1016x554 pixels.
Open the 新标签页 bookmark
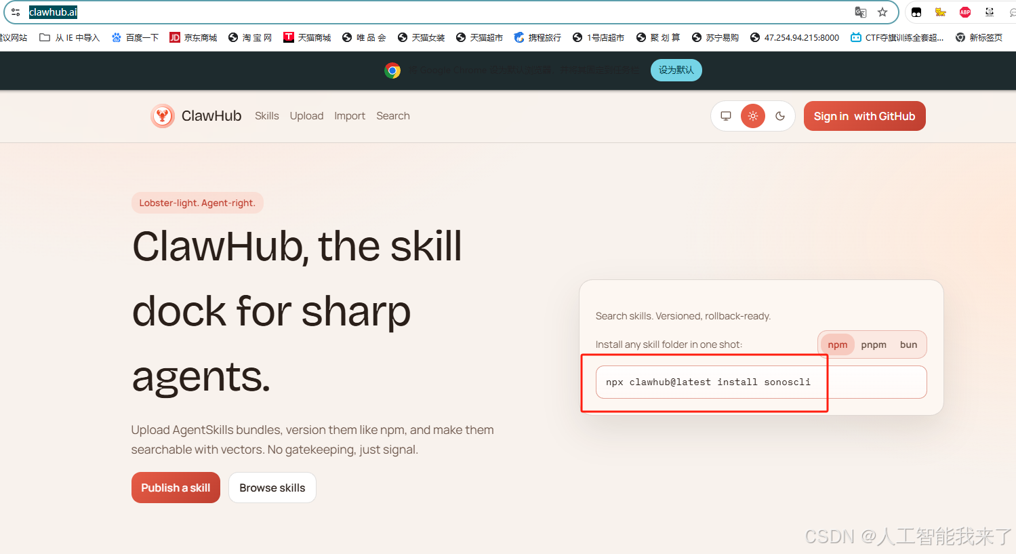click(979, 37)
